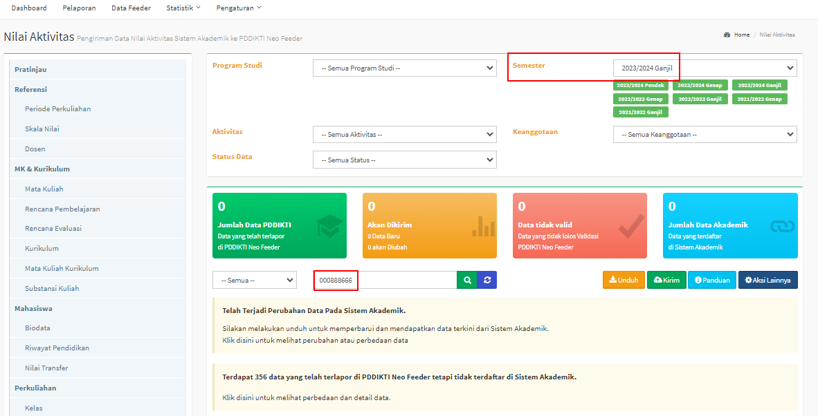Click the chain link icon on Data Akademik card
Screen dimensions: 818x416
point(783,227)
